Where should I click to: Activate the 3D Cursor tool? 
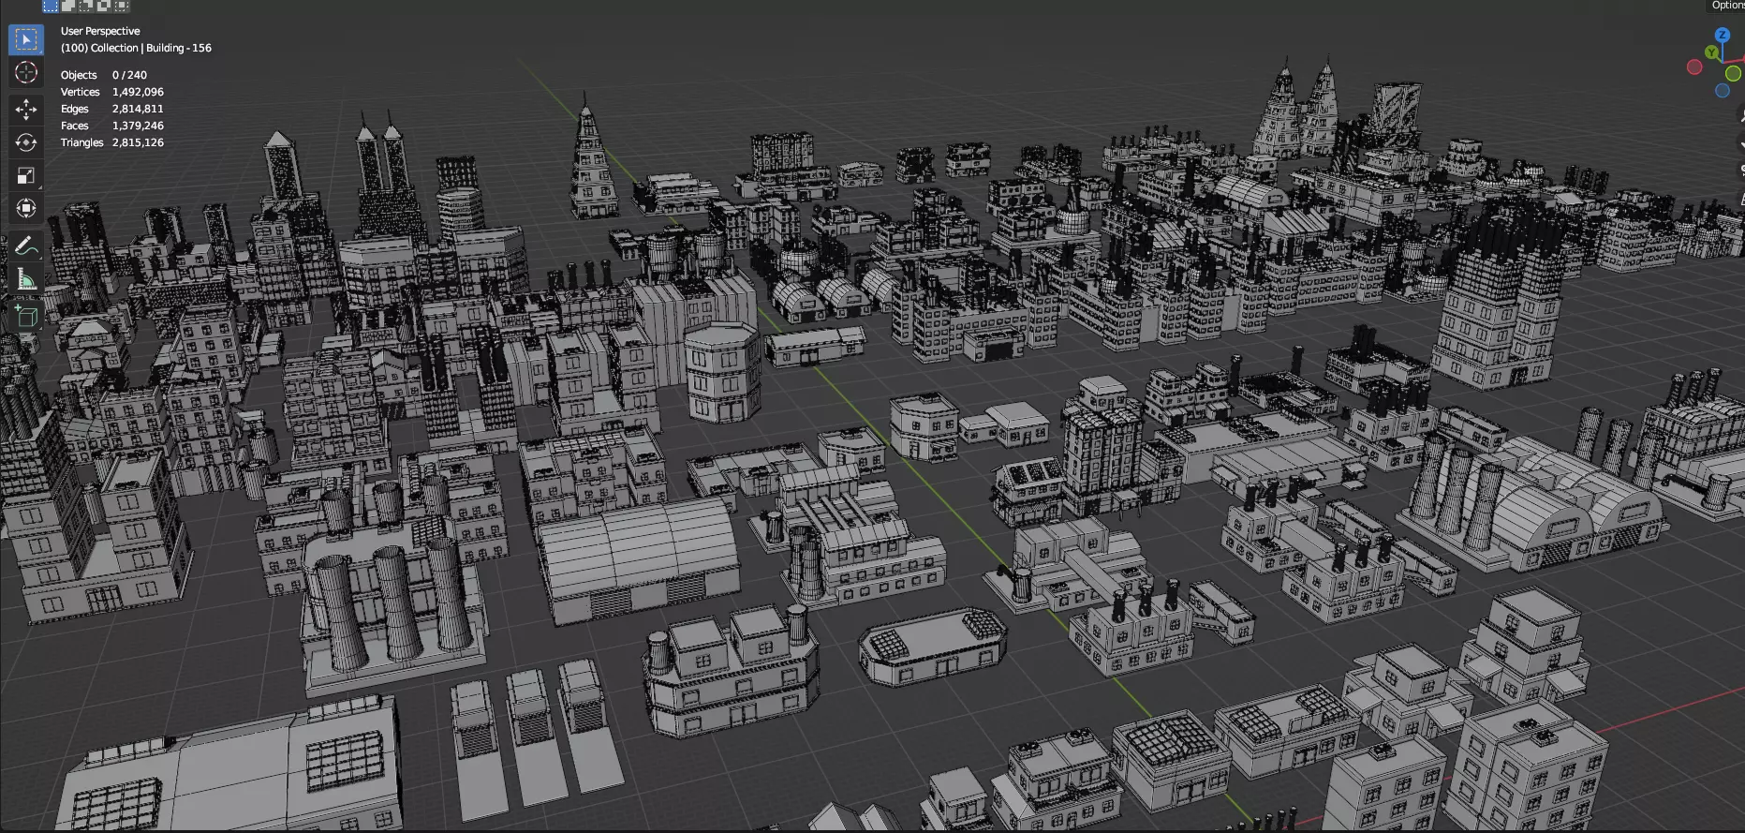[26, 72]
